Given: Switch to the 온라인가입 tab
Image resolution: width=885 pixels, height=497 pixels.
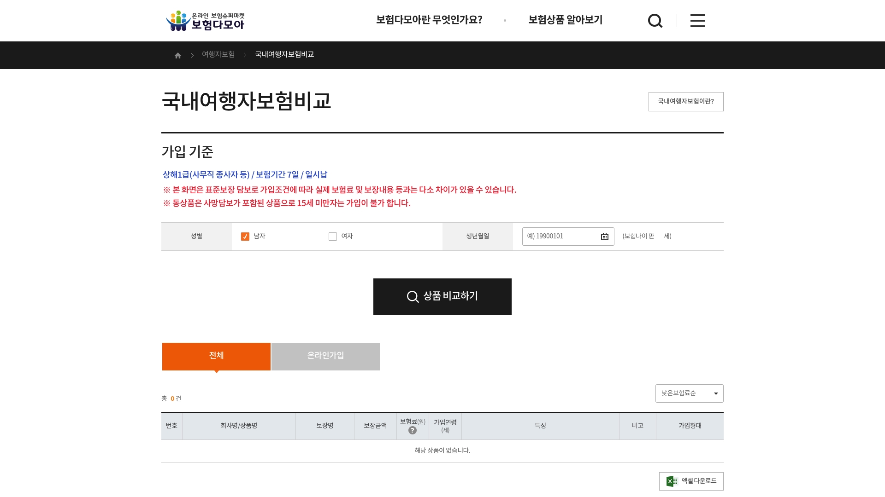Looking at the screenshot, I should (x=325, y=356).
